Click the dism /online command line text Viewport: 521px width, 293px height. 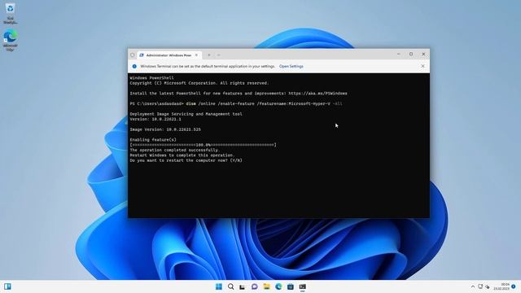(264, 103)
